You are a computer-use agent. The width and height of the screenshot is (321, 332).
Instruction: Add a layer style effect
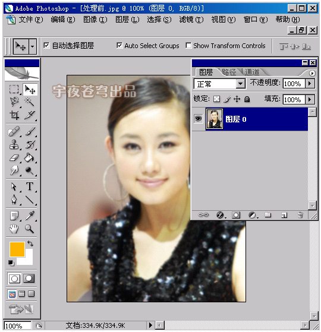(221, 216)
